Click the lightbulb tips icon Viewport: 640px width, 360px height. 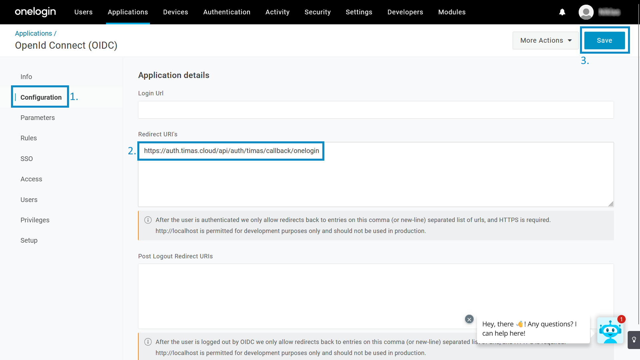coord(634,340)
